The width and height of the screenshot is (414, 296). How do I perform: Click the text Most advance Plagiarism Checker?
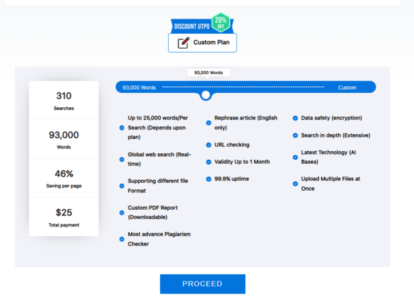pyautogui.click(x=160, y=239)
